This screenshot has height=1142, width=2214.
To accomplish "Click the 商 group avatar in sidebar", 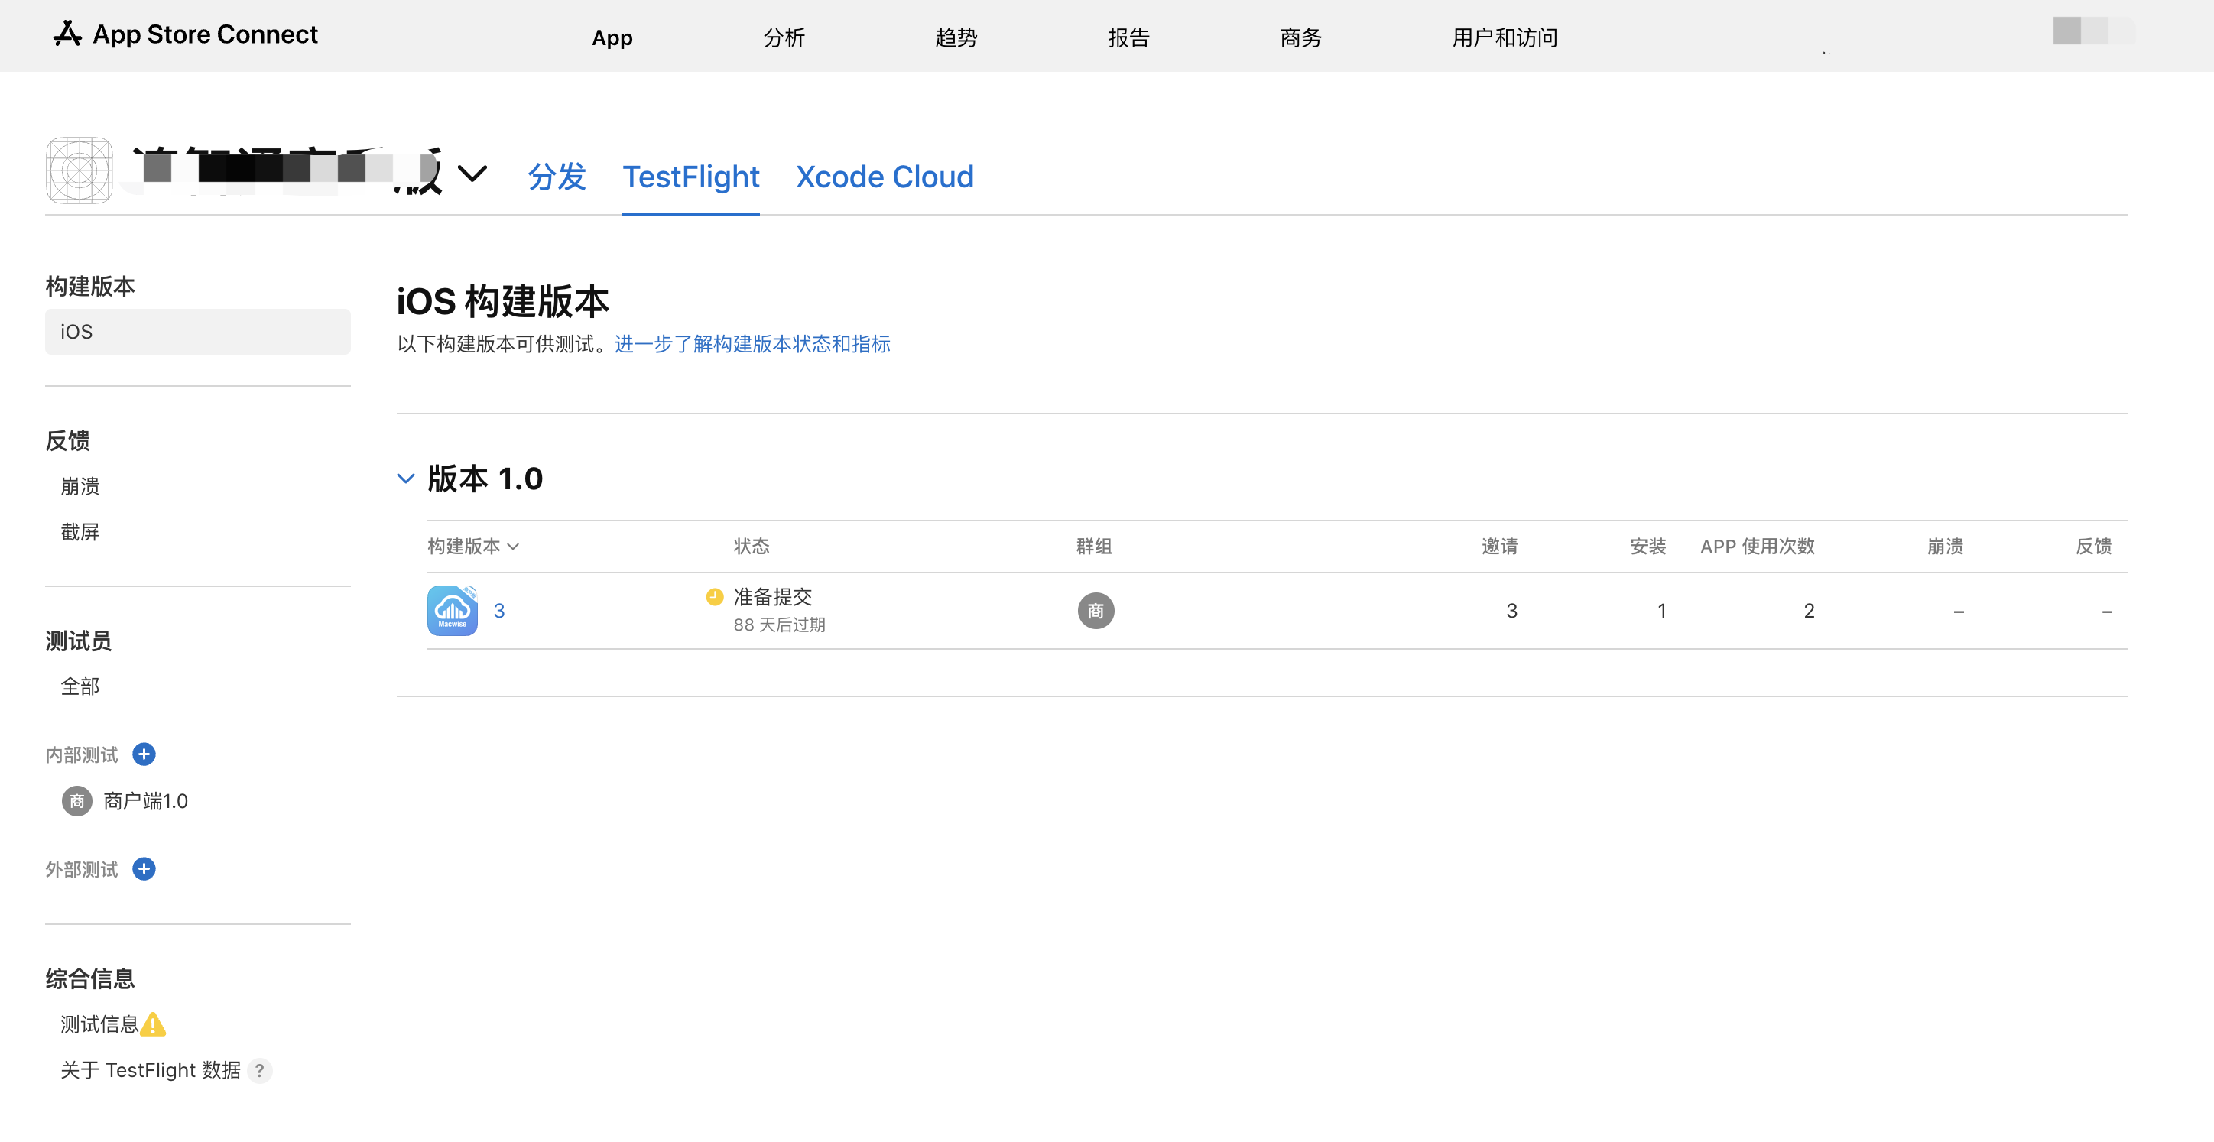I will (x=76, y=801).
